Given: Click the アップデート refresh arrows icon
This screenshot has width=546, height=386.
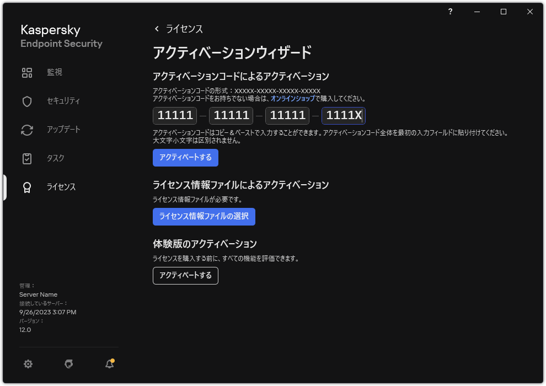Looking at the screenshot, I should click(x=26, y=130).
